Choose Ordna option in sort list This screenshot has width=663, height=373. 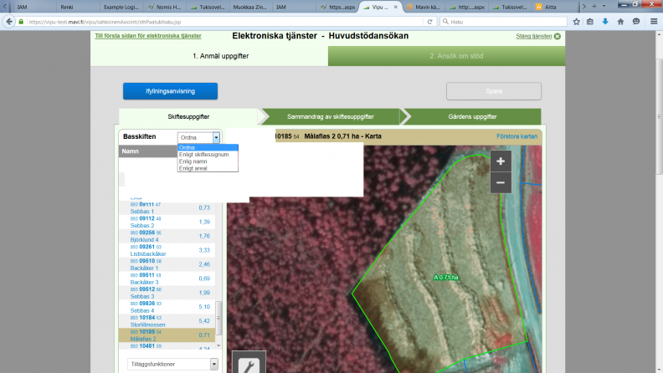tap(208, 147)
